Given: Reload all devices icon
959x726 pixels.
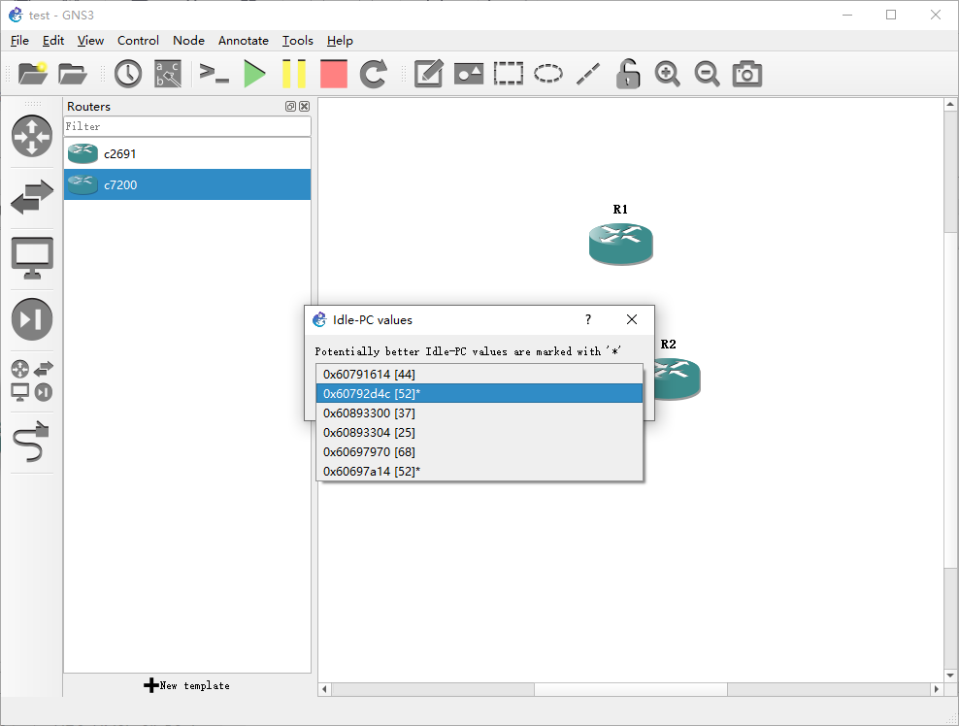Looking at the screenshot, I should (373, 74).
